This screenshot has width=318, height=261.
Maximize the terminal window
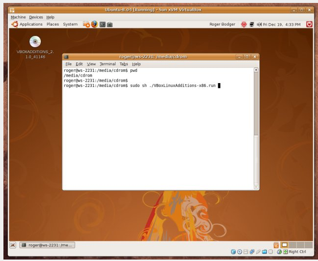click(x=247, y=57)
